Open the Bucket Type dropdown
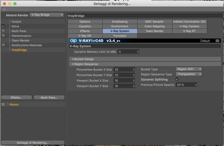This screenshot has height=146, width=224. (x=189, y=69)
